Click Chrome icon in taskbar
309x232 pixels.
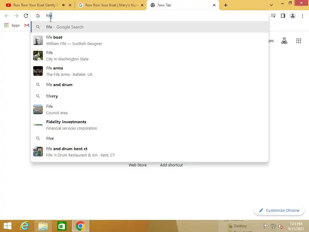80,226
